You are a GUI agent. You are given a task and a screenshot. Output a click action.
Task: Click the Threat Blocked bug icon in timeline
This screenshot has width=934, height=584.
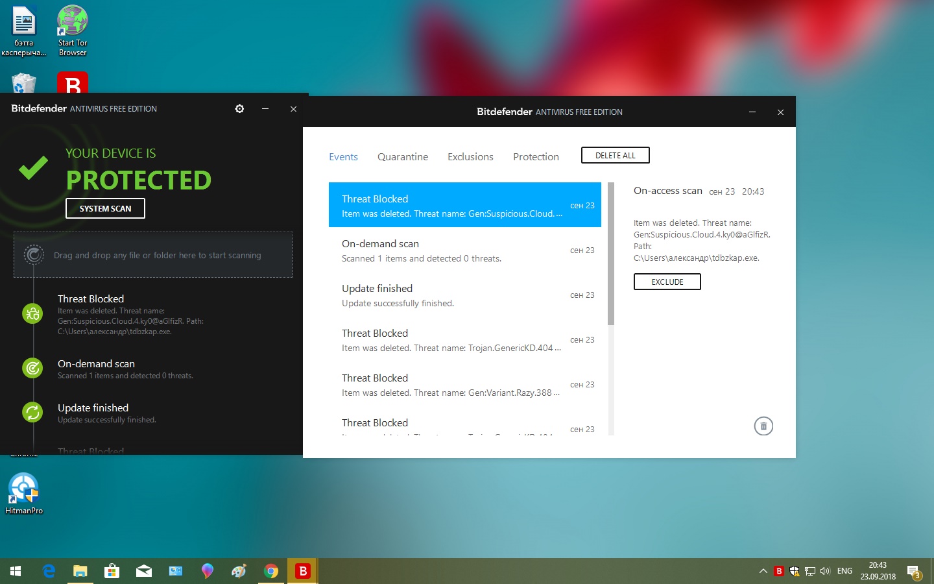coord(32,314)
